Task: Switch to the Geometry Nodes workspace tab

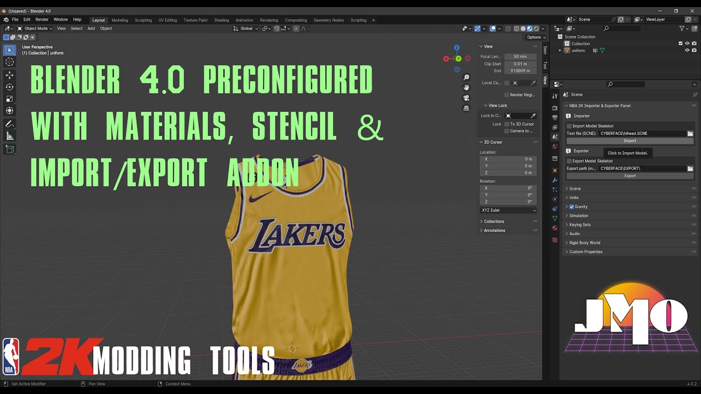Action: 329,20
